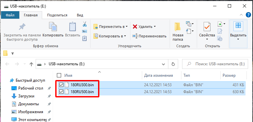This screenshot has width=253, height=122.
Task: Click the Вставить clipboard paste icon
Action: 73,27
